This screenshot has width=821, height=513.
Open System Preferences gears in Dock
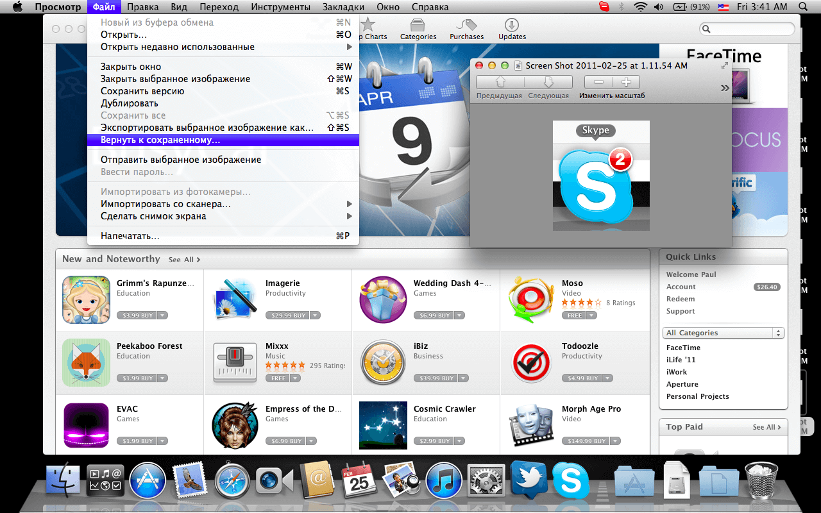tap(486, 482)
